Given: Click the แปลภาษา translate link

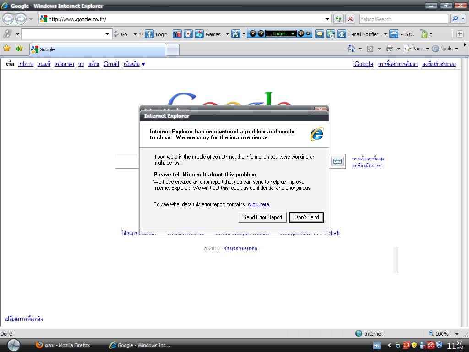Looking at the screenshot, I should (x=64, y=64).
